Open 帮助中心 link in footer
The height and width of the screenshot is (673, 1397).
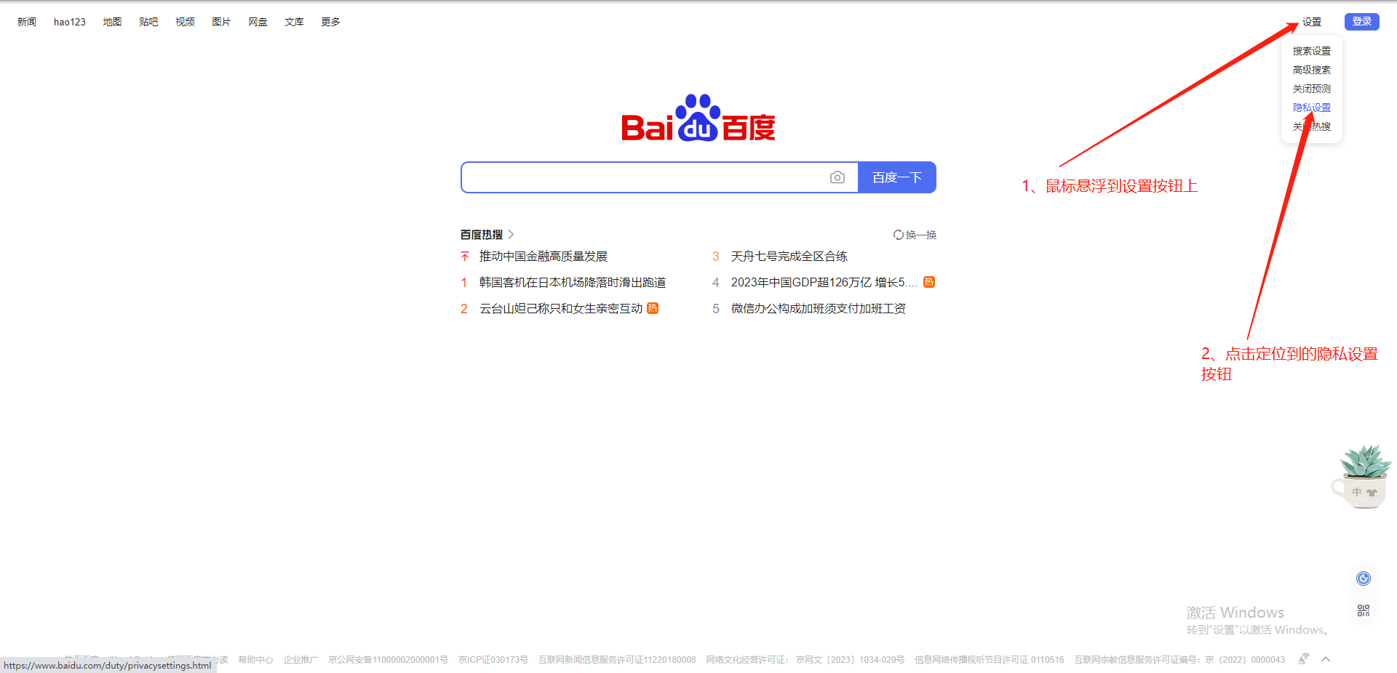tap(255, 659)
